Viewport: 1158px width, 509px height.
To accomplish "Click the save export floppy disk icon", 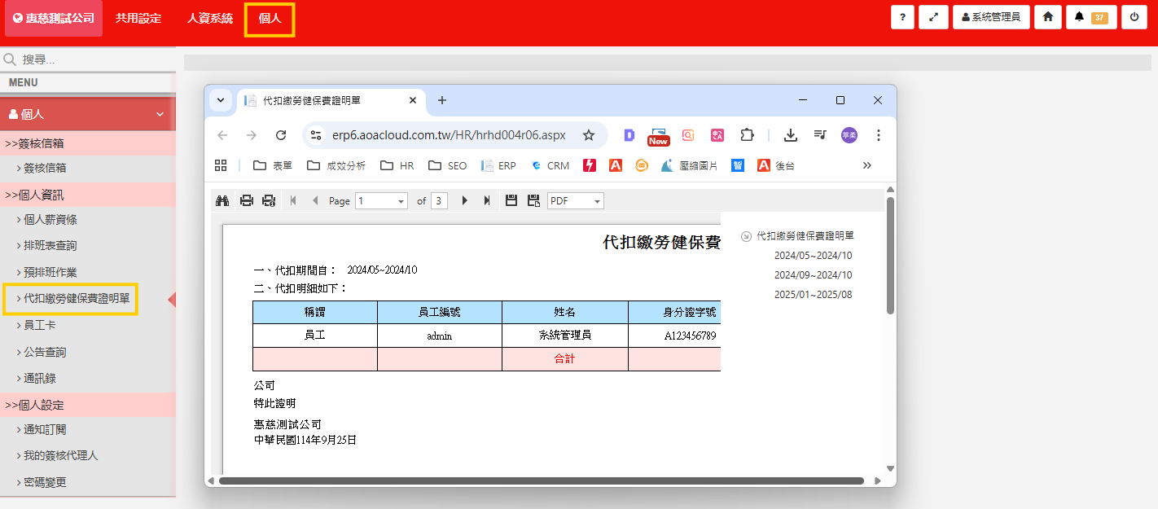I will 511,200.
